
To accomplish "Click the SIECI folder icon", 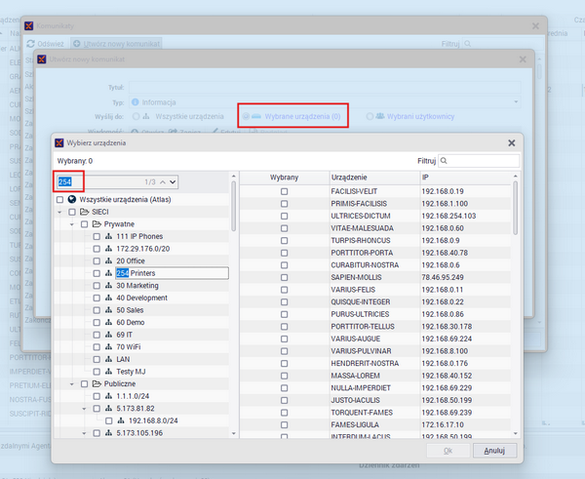I will click(84, 212).
